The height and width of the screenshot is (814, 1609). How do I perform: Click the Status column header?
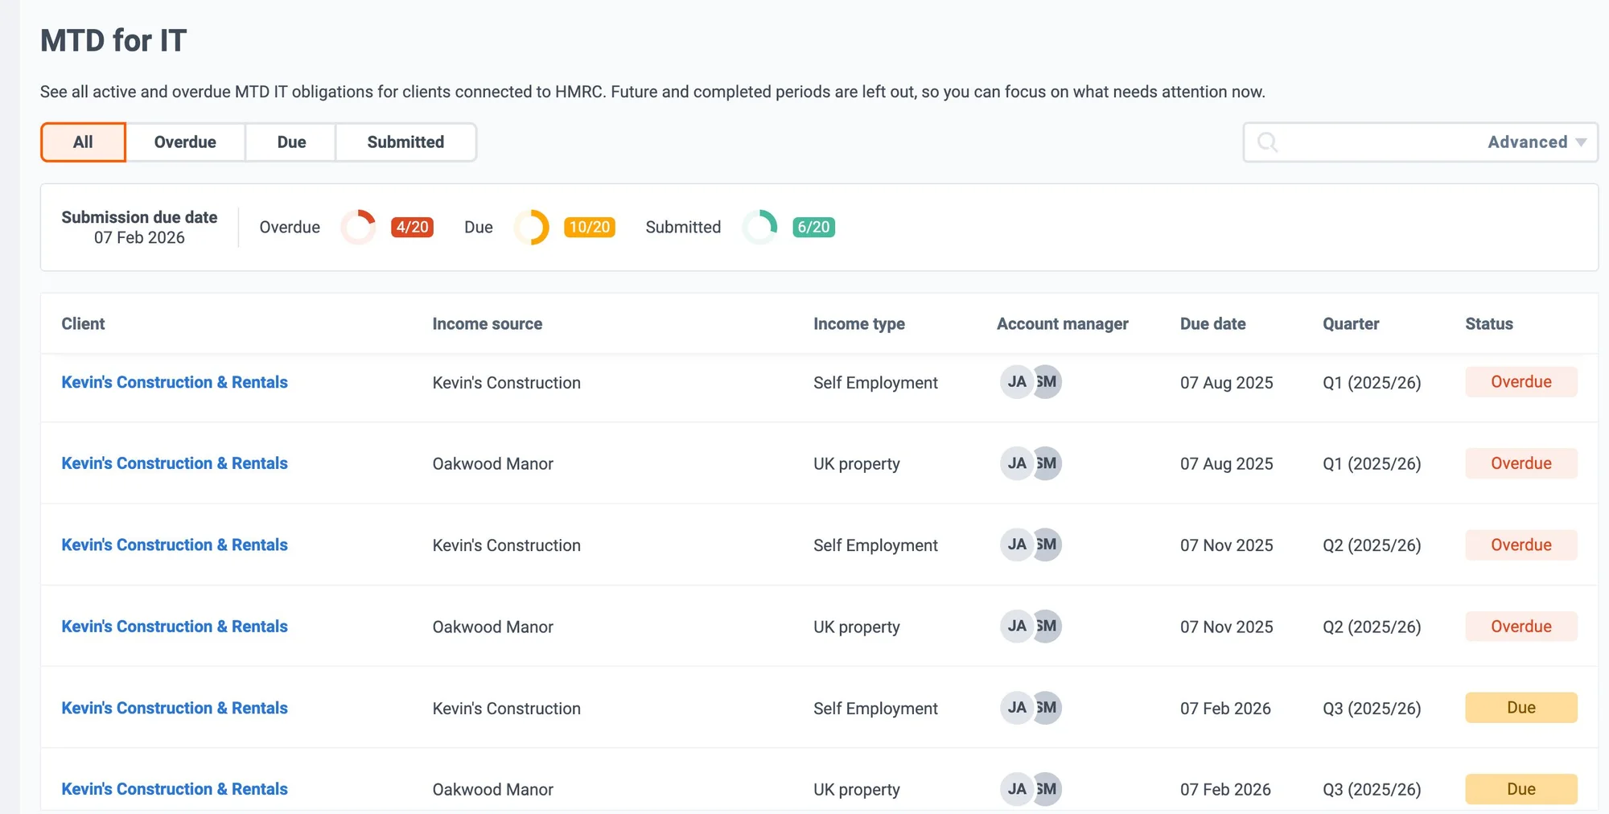click(1488, 324)
